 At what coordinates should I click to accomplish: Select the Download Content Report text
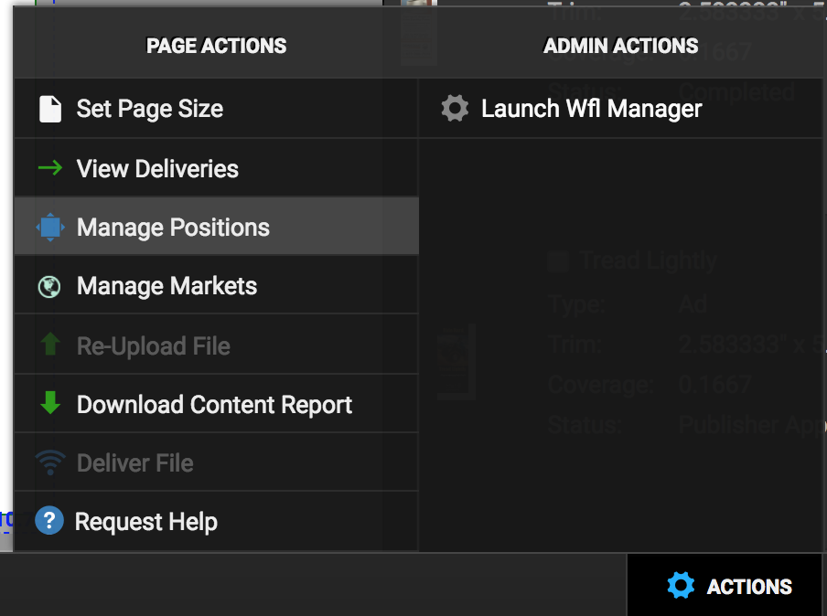click(214, 405)
